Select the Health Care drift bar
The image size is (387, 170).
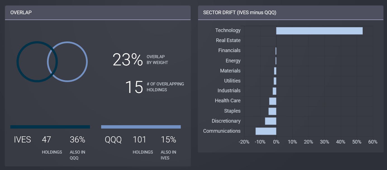272,101
